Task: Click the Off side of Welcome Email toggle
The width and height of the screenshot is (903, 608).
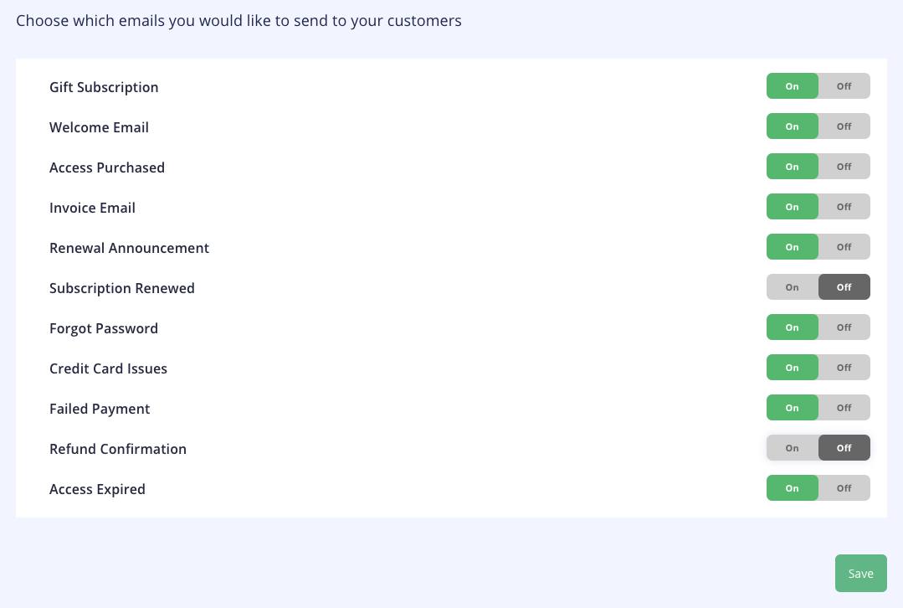Action: [844, 126]
